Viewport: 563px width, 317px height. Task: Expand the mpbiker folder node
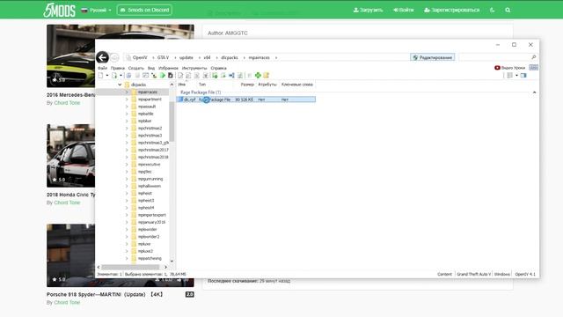(x=127, y=122)
